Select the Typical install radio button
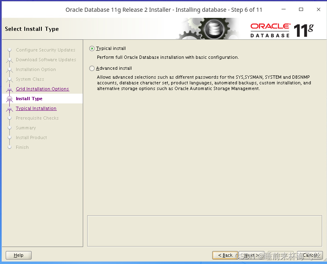 [x=92, y=48]
